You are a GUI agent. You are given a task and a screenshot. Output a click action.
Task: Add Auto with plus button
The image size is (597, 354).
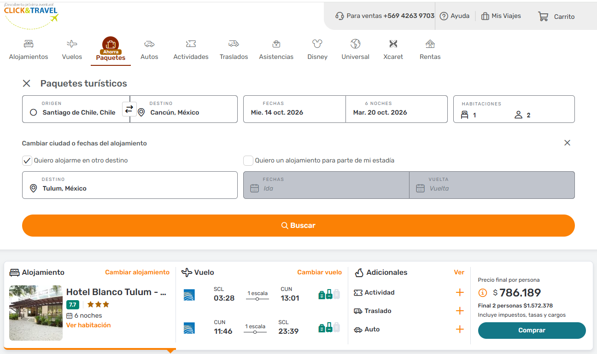point(459,330)
